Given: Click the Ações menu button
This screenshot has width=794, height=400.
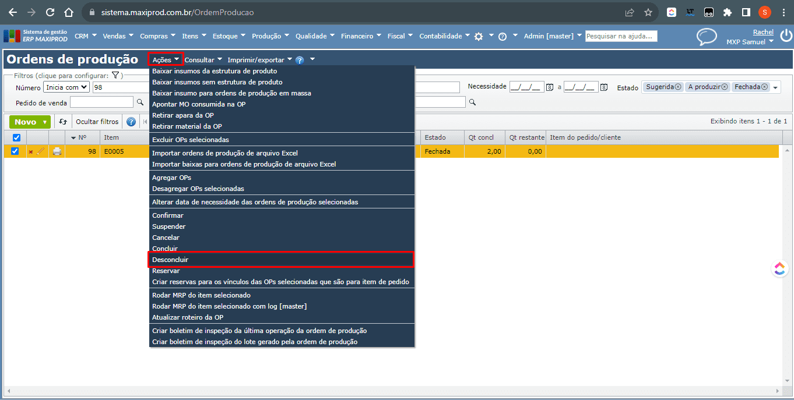Looking at the screenshot, I should click(x=166, y=59).
